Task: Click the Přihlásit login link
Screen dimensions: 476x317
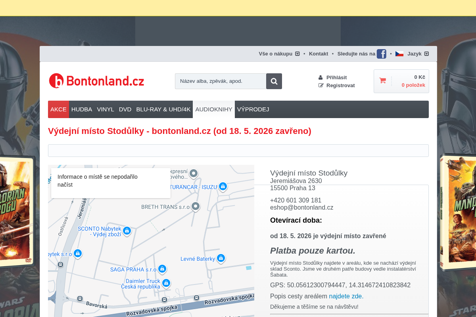Action: pos(336,78)
